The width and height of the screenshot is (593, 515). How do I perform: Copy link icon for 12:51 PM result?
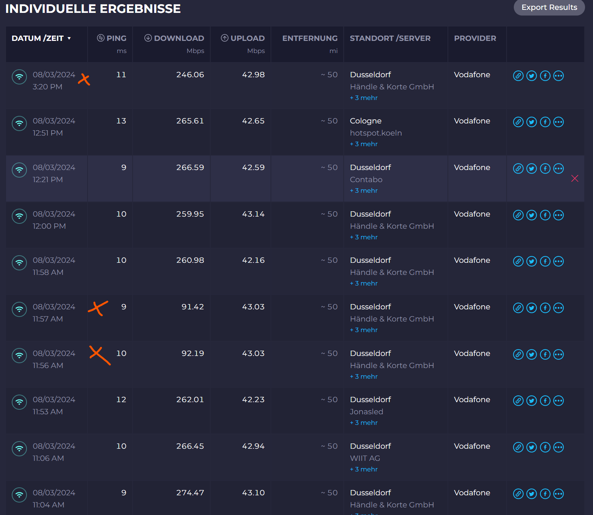click(x=518, y=122)
